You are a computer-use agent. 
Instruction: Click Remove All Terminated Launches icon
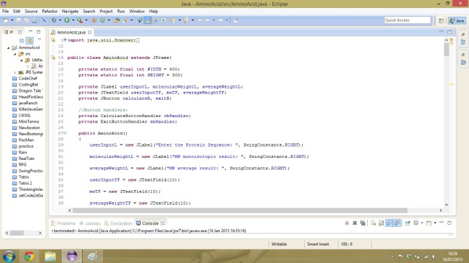tap(362, 223)
